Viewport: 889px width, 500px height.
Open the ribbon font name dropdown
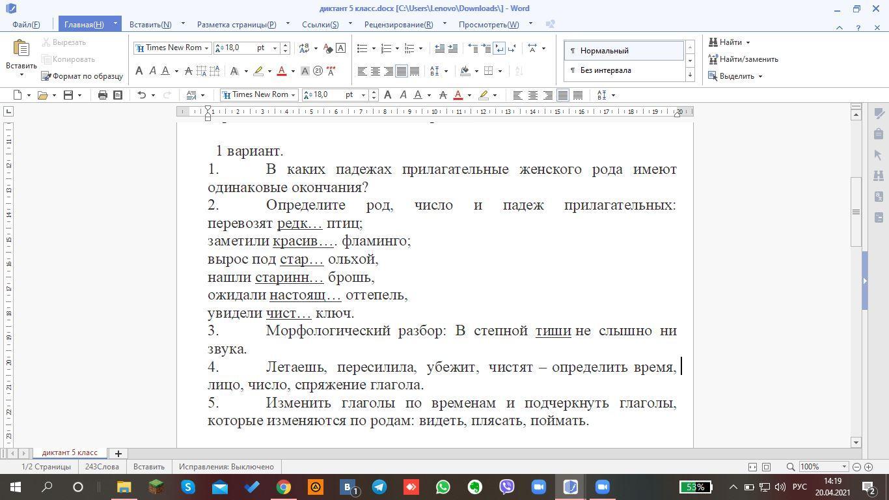[206, 48]
